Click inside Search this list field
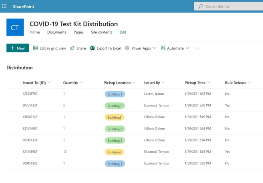The image size is (263, 183). click(229, 6)
